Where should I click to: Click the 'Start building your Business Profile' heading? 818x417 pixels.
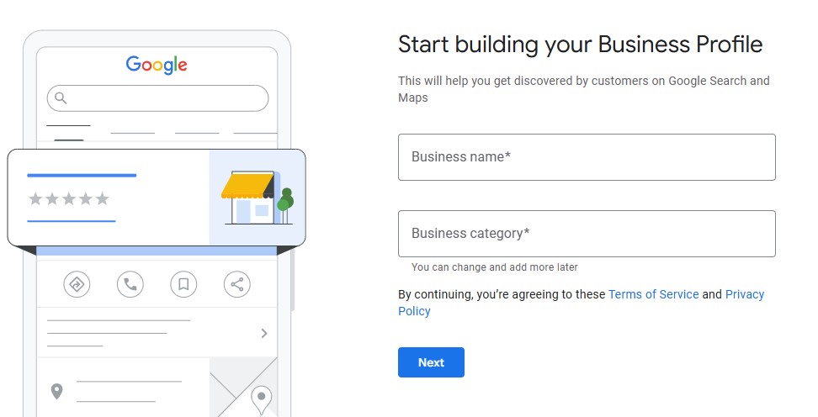[580, 45]
